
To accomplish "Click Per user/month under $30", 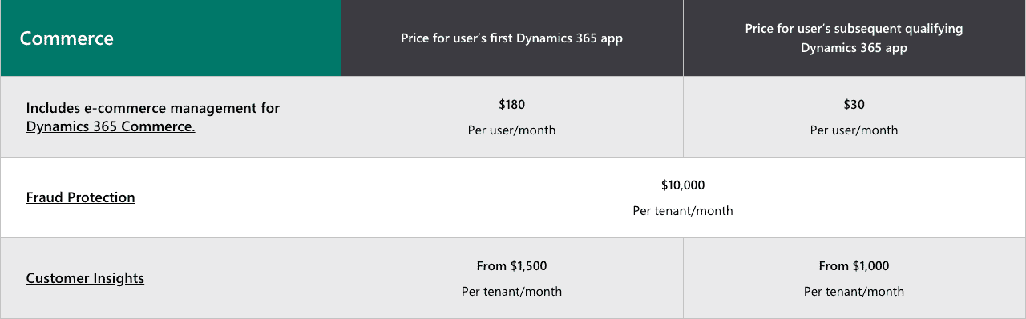I will click(854, 130).
